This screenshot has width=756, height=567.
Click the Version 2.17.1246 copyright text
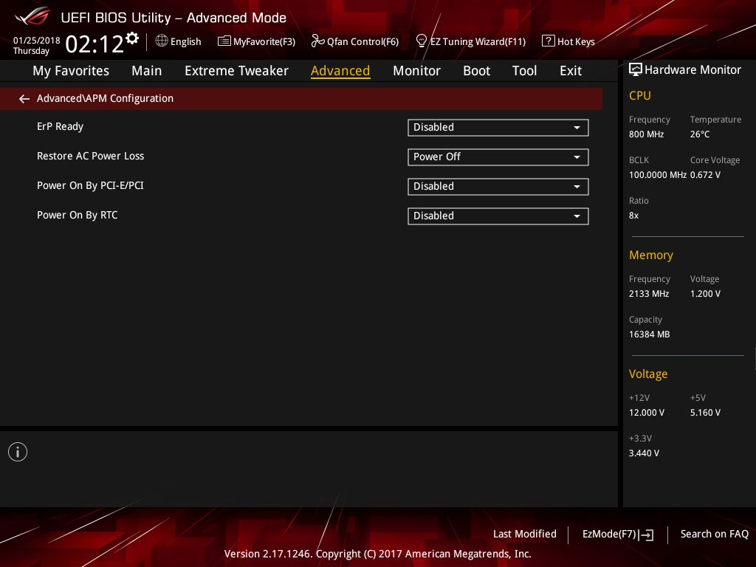click(377, 554)
